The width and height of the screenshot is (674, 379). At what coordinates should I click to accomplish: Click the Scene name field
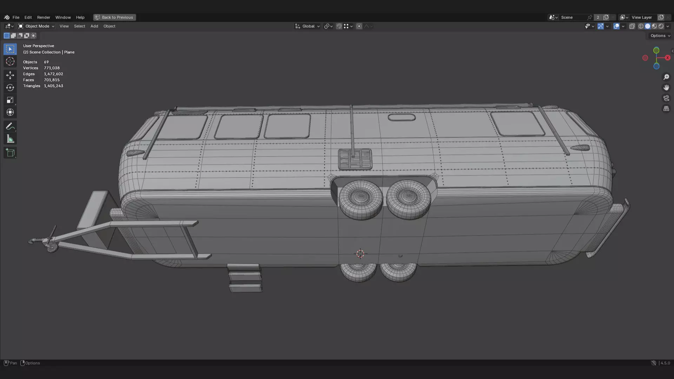tap(572, 17)
